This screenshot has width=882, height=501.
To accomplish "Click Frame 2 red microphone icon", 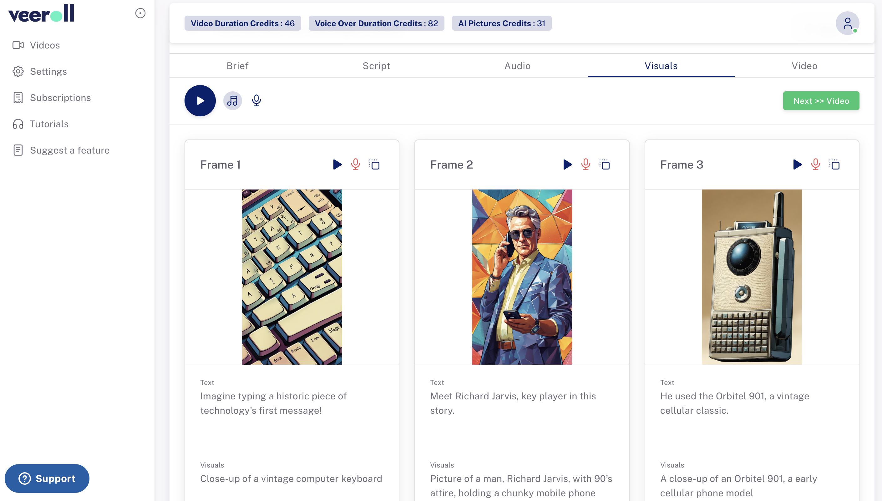I will pos(586,164).
